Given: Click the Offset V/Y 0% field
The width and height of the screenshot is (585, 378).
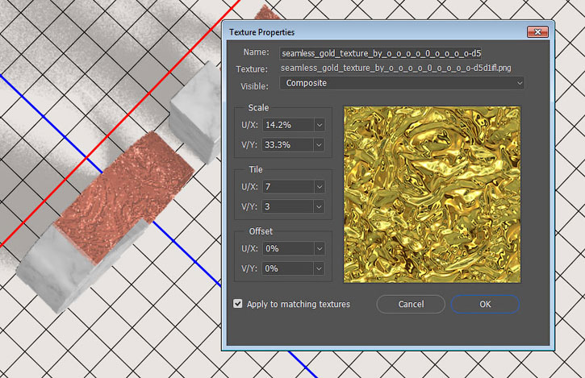Looking at the screenshot, I should pos(288,268).
